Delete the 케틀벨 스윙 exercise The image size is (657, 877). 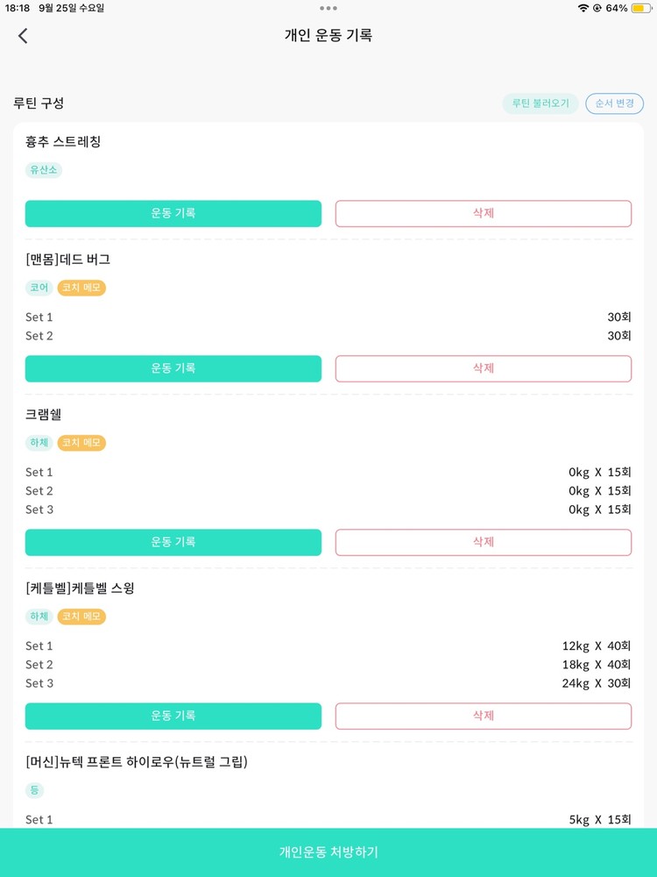pos(484,716)
